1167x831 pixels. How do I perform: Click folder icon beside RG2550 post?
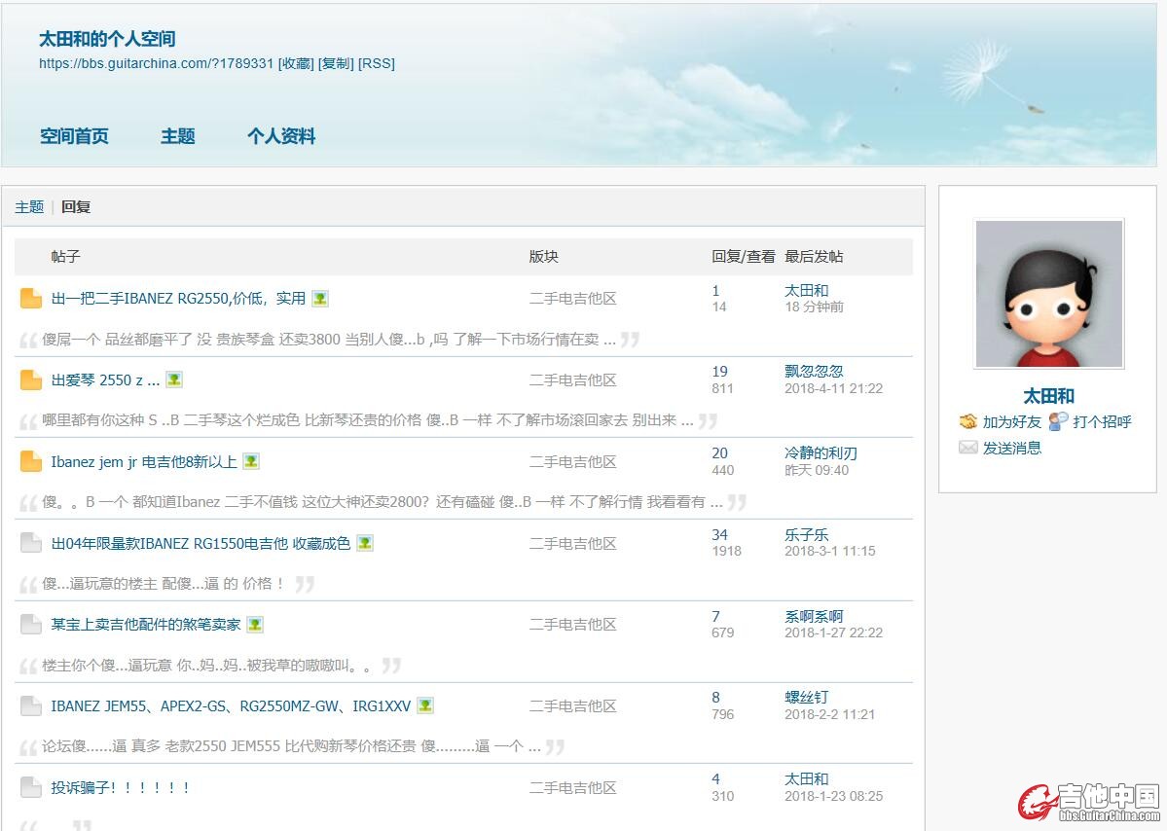point(31,299)
